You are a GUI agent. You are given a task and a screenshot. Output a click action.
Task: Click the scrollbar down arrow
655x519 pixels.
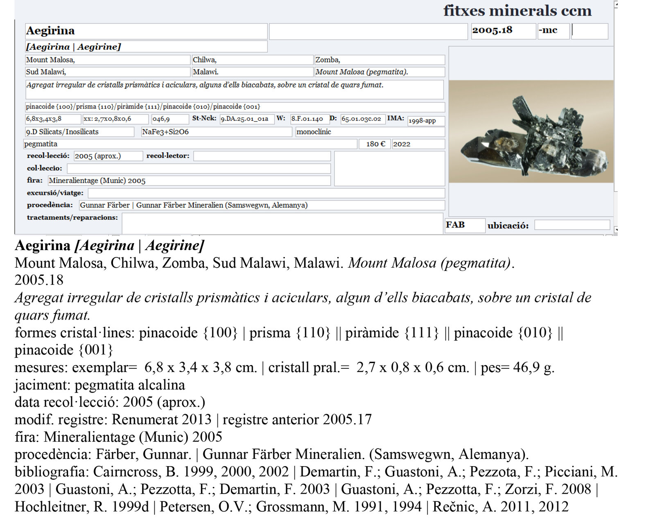(x=616, y=230)
